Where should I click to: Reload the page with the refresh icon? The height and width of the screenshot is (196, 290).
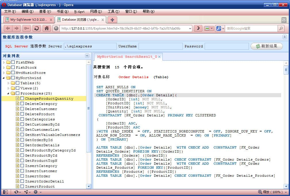(x=37, y=28)
